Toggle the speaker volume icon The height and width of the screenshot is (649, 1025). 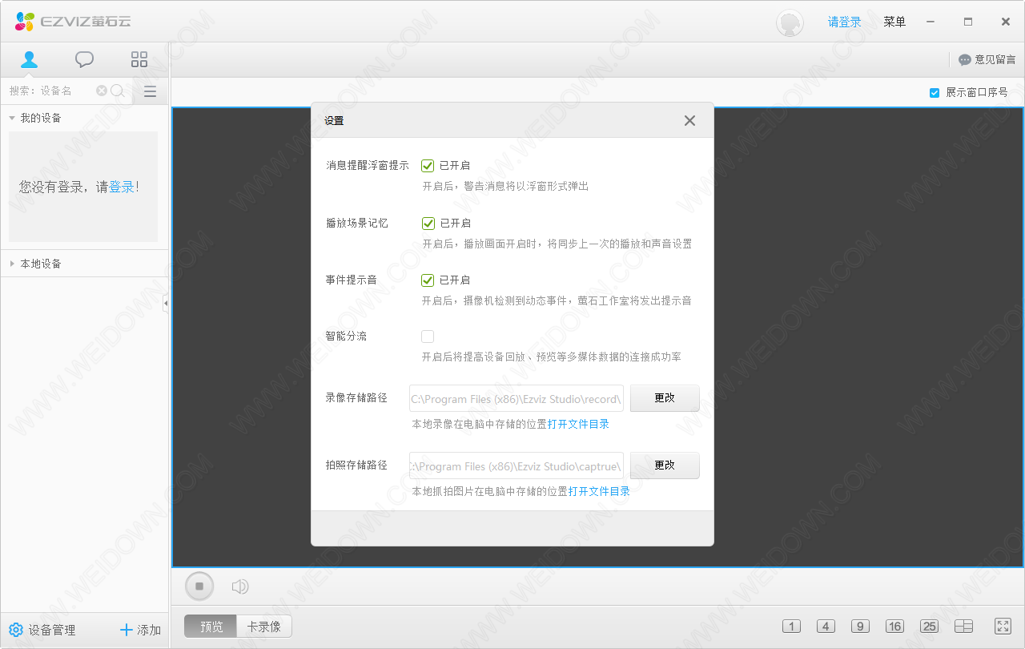pos(239,587)
